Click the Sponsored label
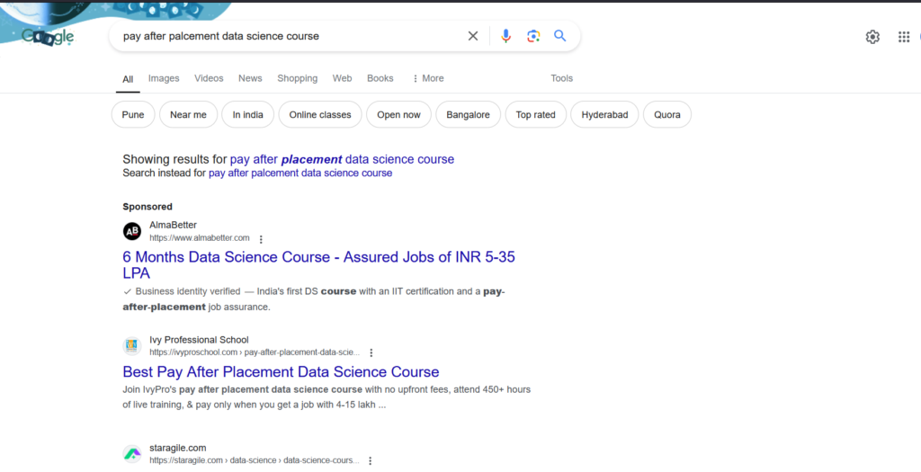 click(x=148, y=207)
